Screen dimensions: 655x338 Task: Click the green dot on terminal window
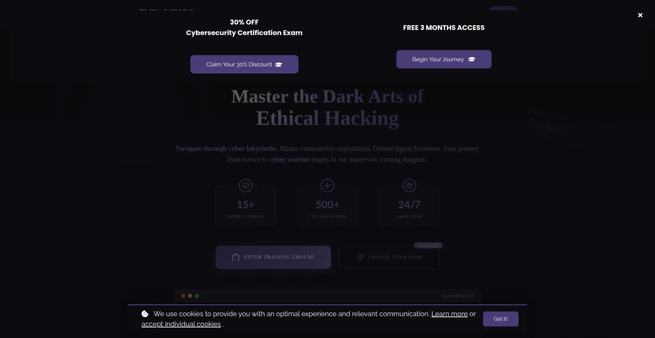(197, 296)
